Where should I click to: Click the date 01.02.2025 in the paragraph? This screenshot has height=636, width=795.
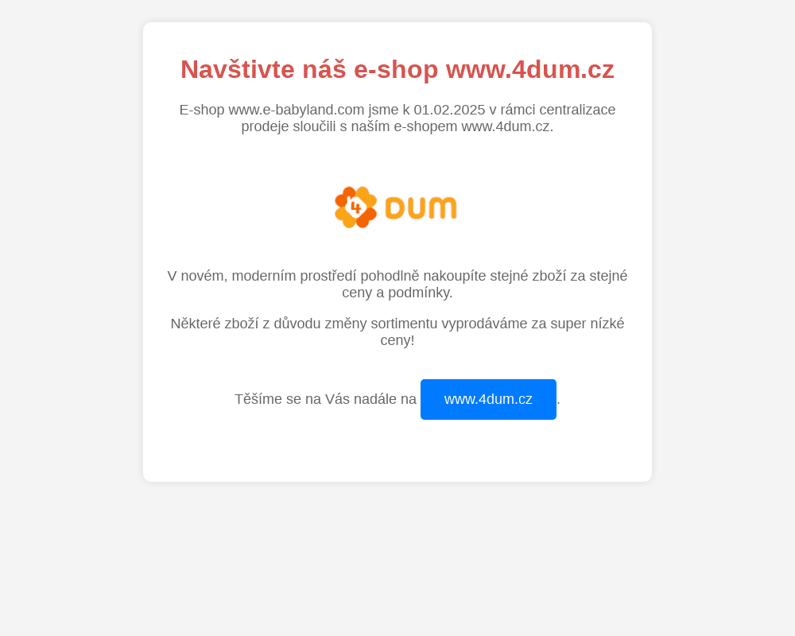449,110
